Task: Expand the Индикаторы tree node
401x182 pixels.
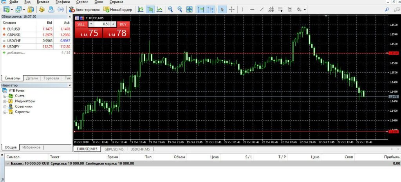Action: point(5,101)
